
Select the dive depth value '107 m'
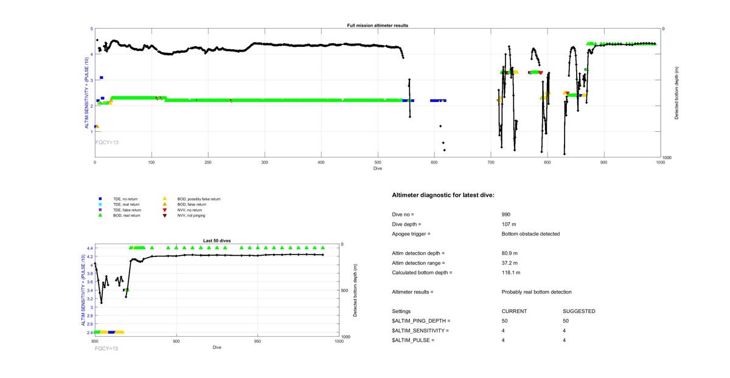click(x=509, y=224)
